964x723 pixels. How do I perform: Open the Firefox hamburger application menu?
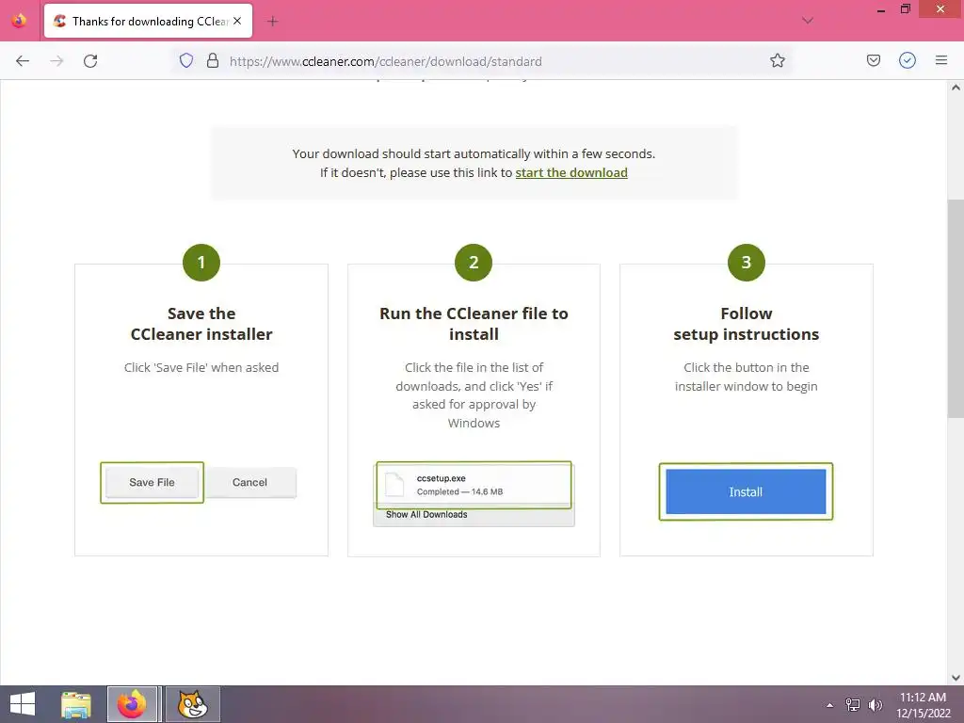940,60
